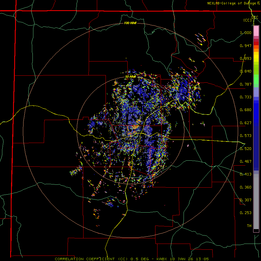
Task: Click the bright green band of the color scale
Action: [x=256, y=79]
